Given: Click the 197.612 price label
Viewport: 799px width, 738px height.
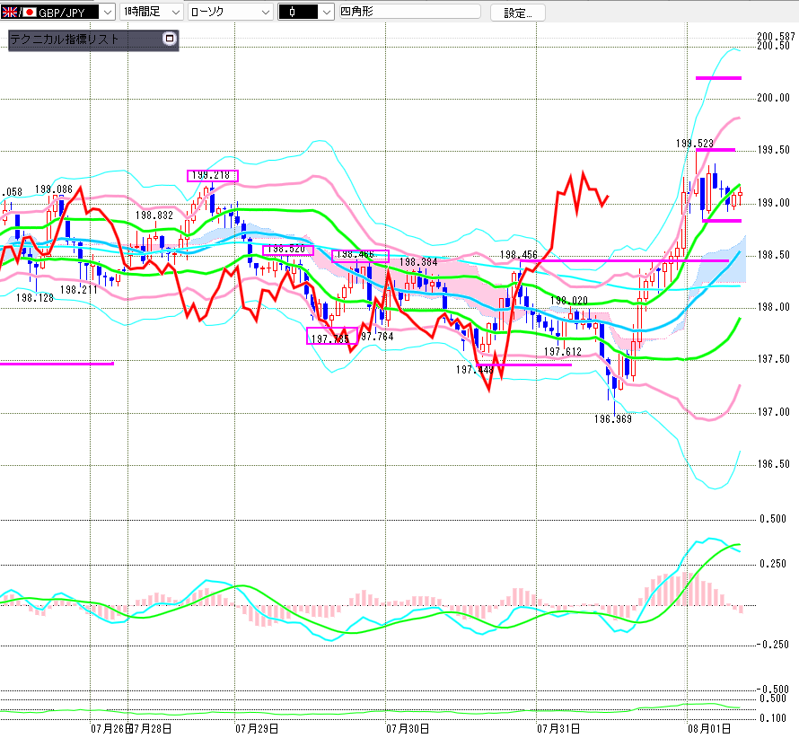Looking at the screenshot, I should pyautogui.click(x=563, y=352).
